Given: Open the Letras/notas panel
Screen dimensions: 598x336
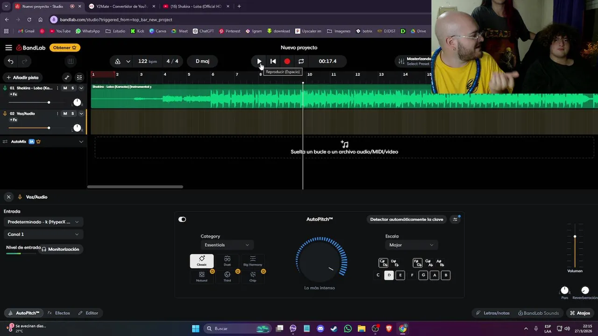Looking at the screenshot, I should point(493,313).
